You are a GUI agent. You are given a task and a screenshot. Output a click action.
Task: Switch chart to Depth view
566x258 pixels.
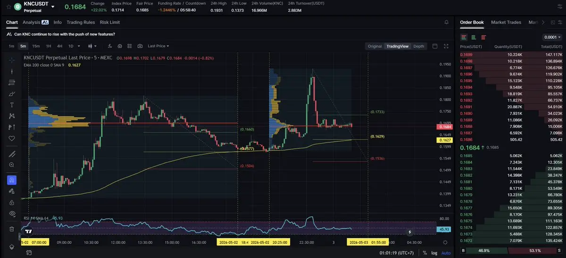419,46
